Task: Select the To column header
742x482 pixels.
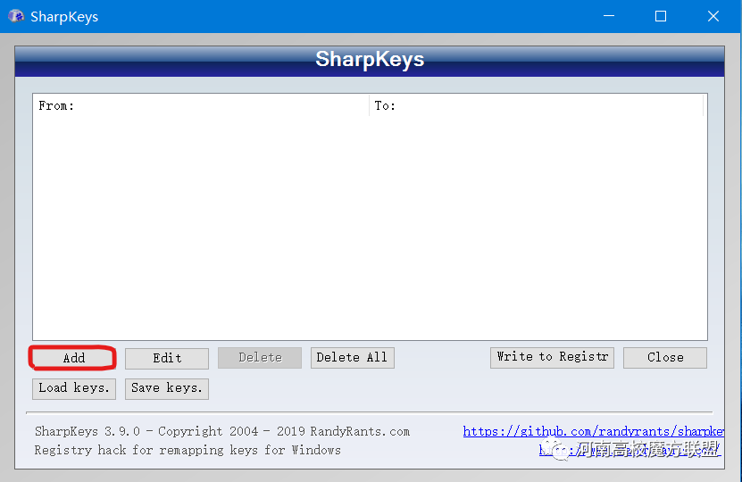Action: (x=536, y=105)
